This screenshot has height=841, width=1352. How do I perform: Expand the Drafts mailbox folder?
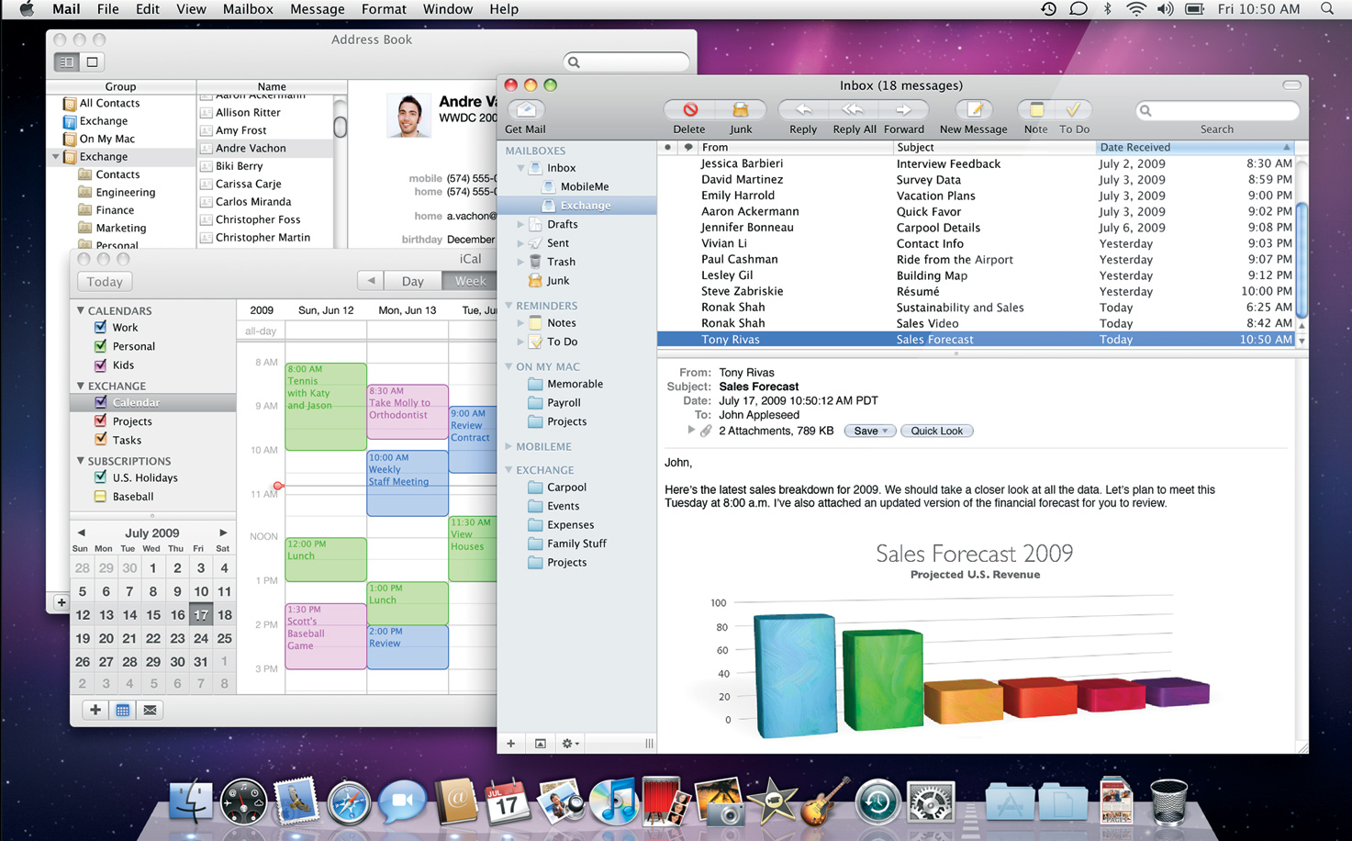520,224
